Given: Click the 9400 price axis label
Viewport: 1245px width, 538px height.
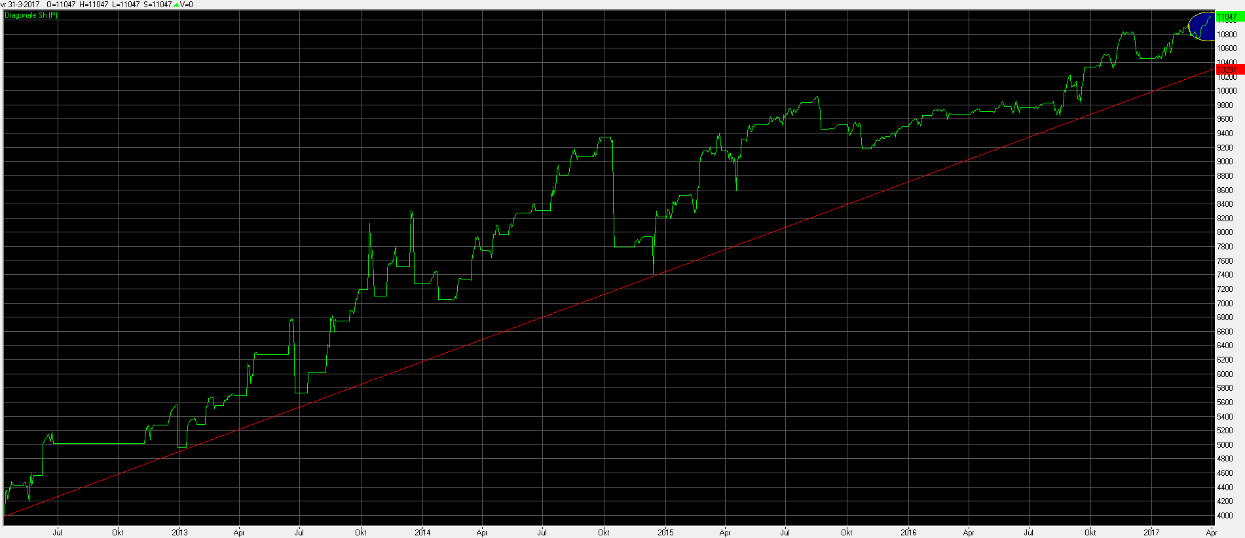Looking at the screenshot, I should click(1225, 133).
